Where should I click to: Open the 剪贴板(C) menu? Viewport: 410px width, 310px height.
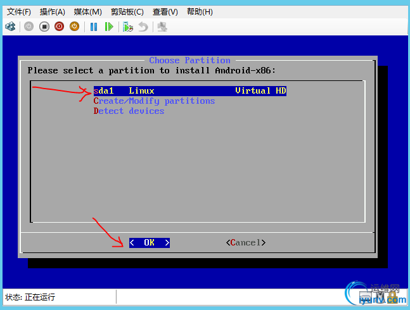click(x=127, y=12)
